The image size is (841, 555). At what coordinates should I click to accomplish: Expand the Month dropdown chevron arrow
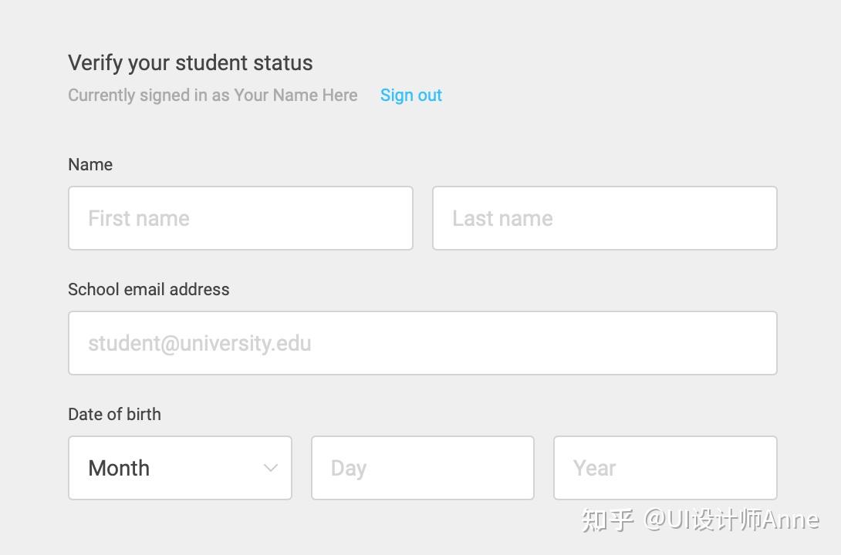tap(270, 468)
